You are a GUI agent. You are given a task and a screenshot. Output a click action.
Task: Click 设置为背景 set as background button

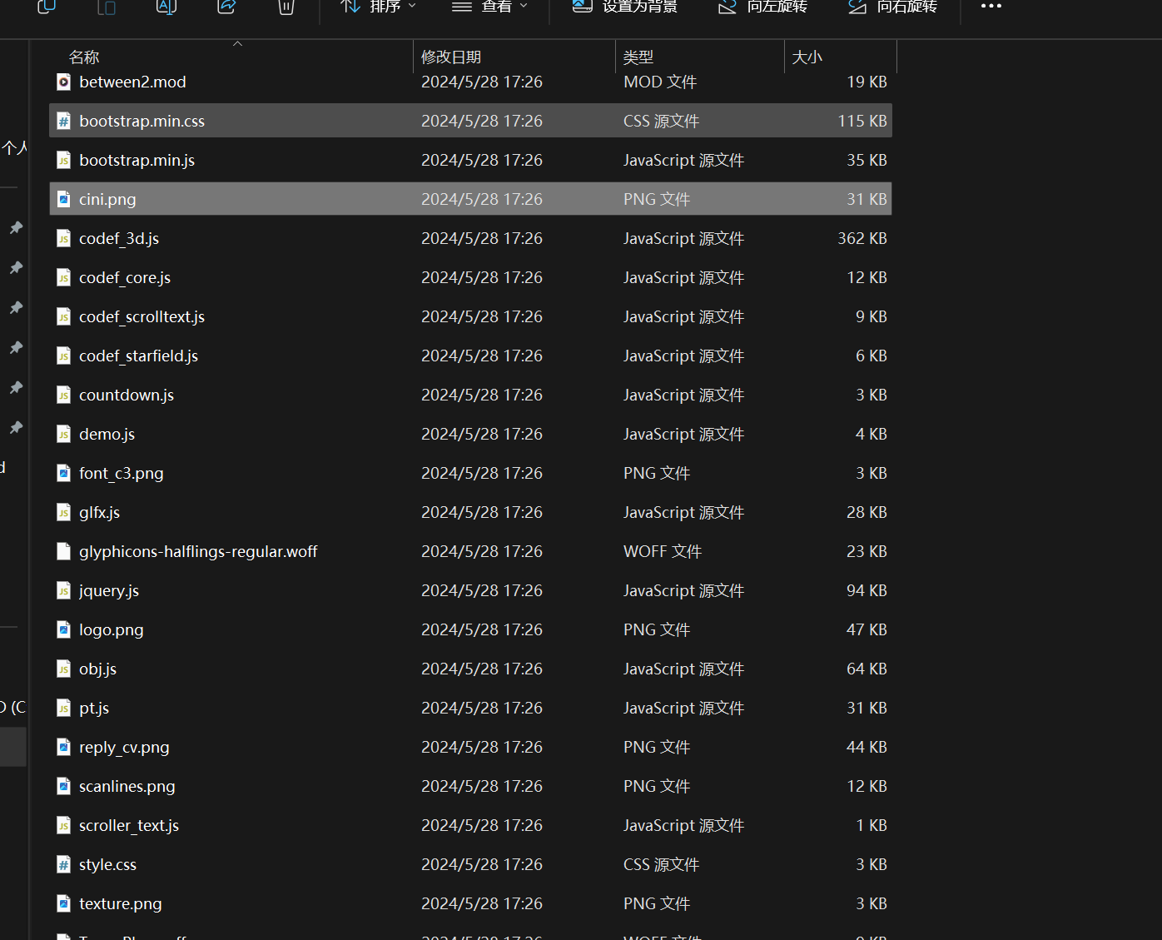[x=625, y=7]
